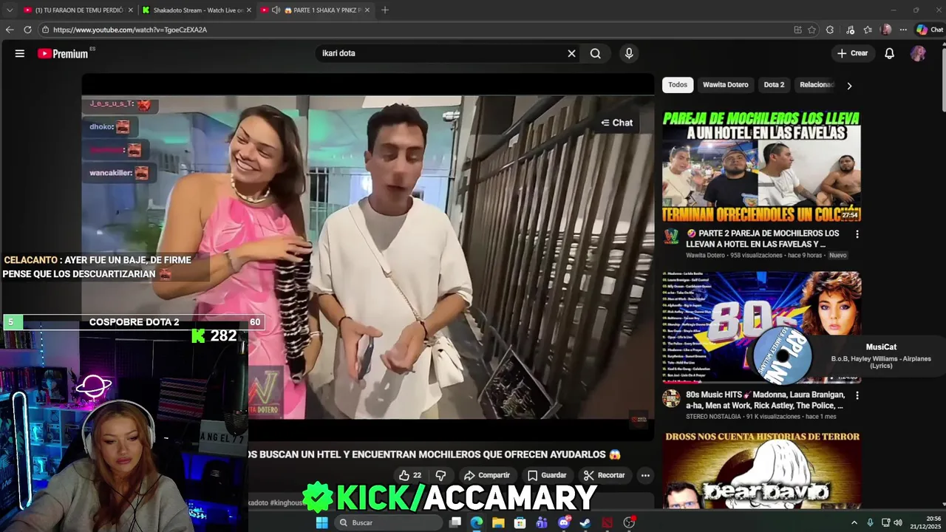Screen dimensions: 946x532
Task: Like the video with thumbs up
Action: coord(410,475)
